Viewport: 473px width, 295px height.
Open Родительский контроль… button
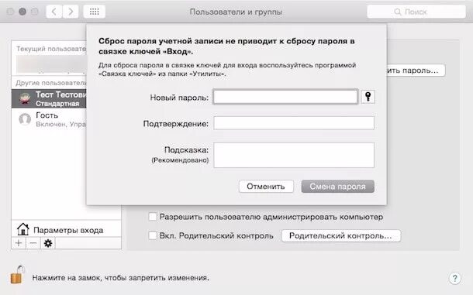pyautogui.click(x=341, y=235)
